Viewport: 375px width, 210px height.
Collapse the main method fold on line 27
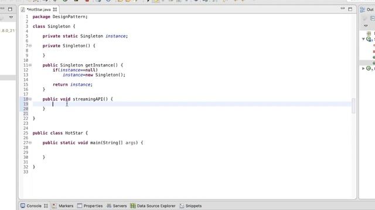(30, 142)
